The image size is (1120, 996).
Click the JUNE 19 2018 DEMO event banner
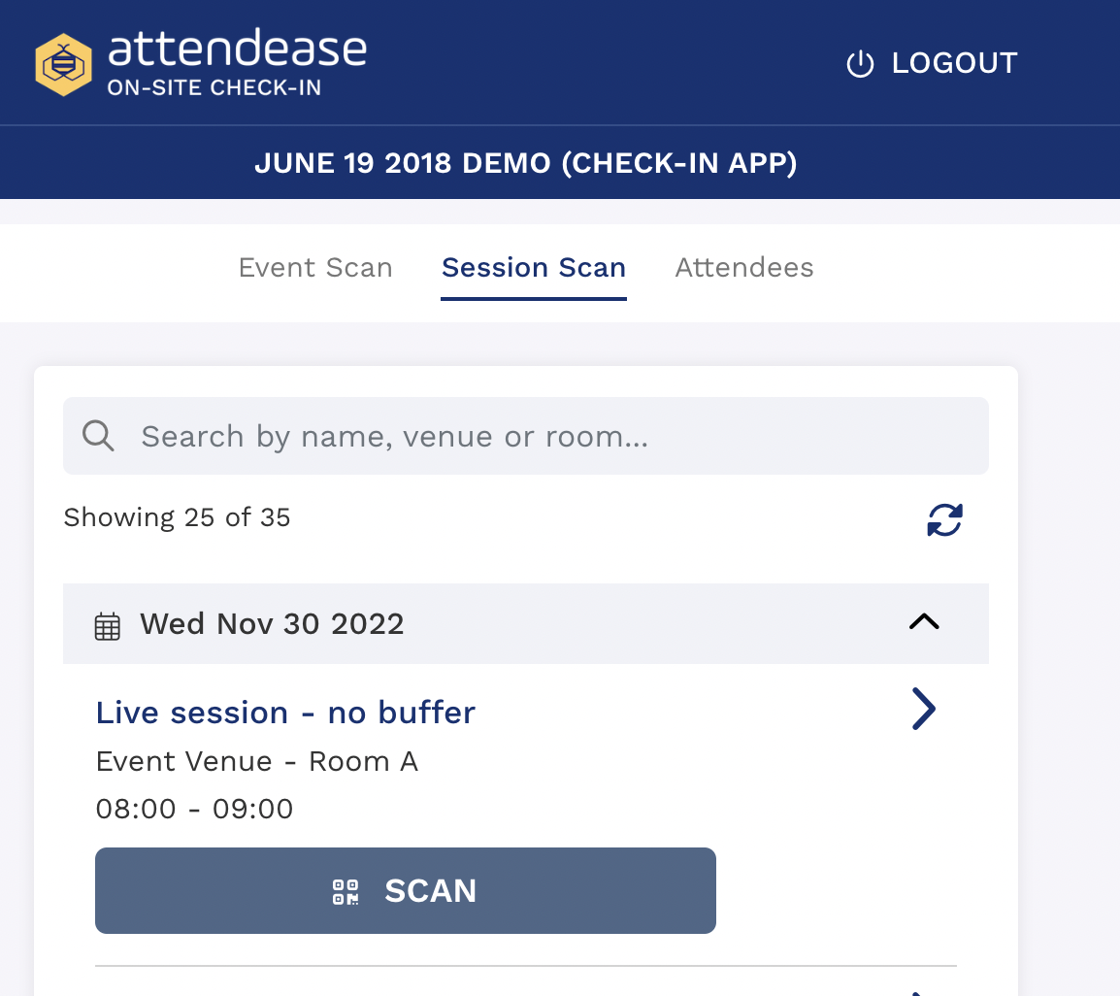pyautogui.click(x=526, y=162)
